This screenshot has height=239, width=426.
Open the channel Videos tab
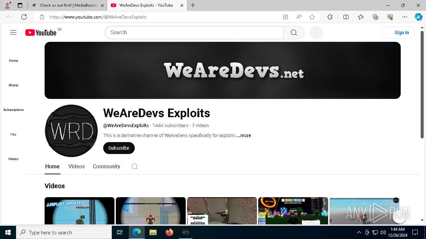77,167
